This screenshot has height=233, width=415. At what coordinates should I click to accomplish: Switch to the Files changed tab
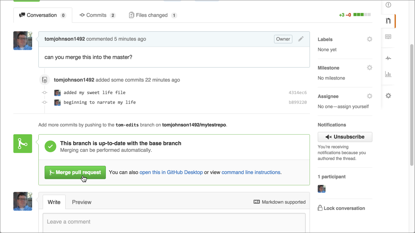click(x=153, y=15)
